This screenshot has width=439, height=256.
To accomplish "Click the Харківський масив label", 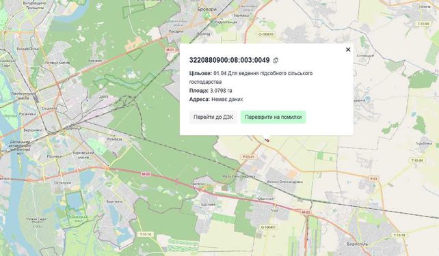I will click(x=83, y=155).
